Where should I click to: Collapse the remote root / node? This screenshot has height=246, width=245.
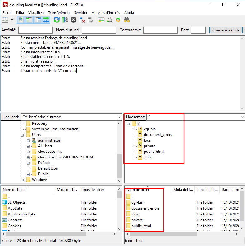click(x=128, y=124)
